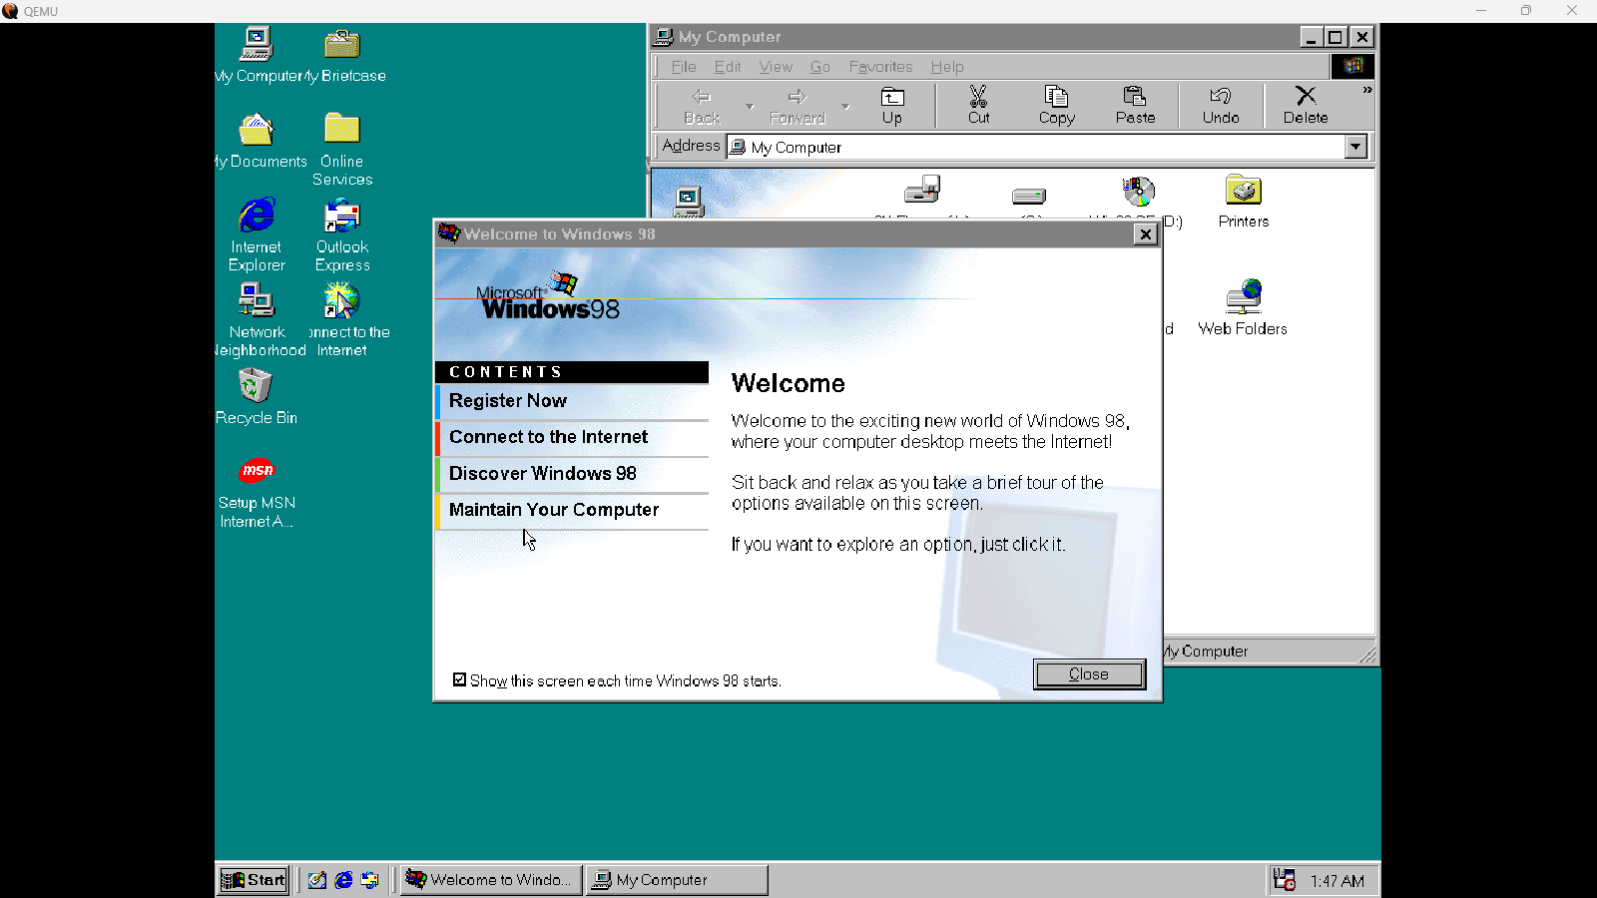Screen dimensions: 1597x898
Task: Open the View menu in My Computer
Action: point(776,67)
